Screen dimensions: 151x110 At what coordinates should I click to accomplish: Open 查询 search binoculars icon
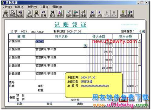(53, 14)
